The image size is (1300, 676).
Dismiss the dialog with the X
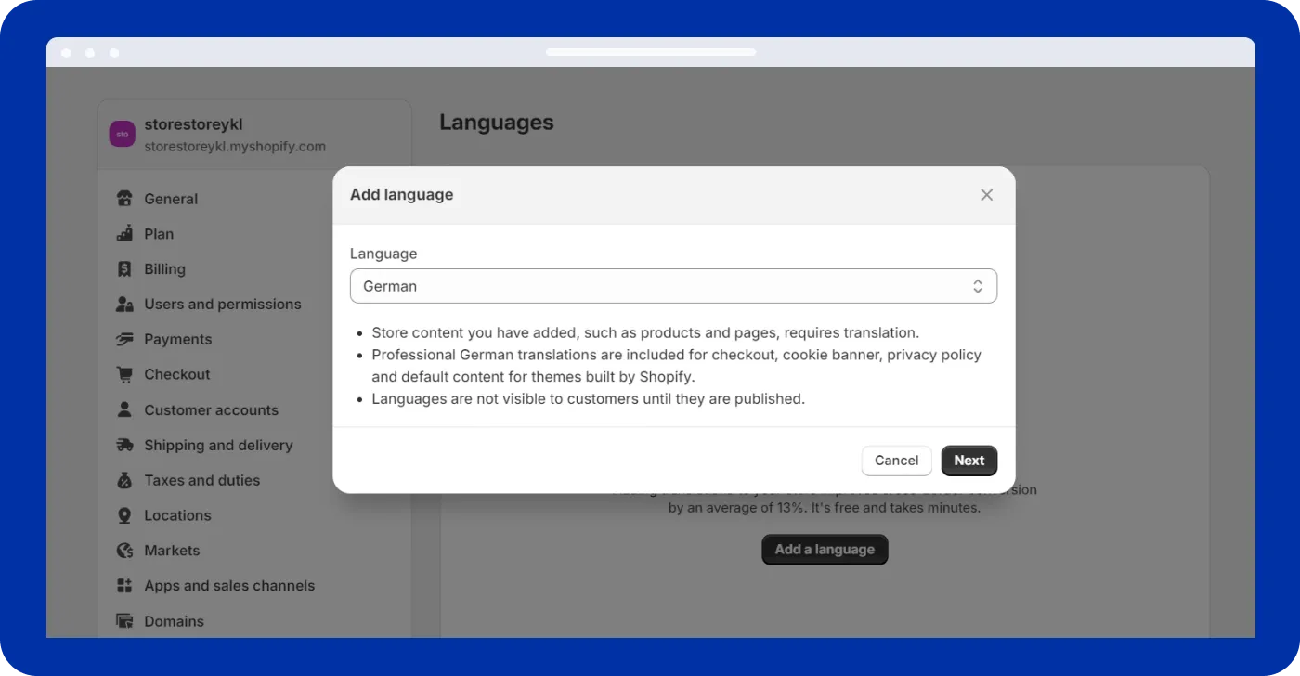tap(986, 195)
